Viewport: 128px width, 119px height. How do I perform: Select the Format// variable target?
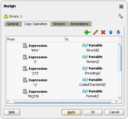tap(92, 96)
